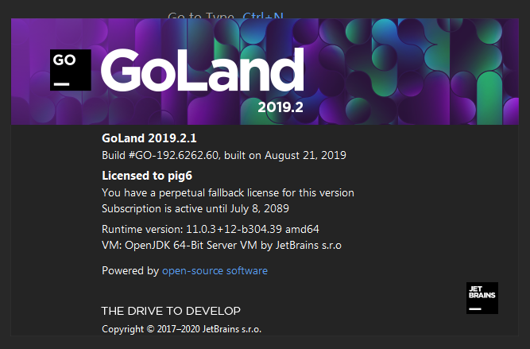Click the Powered by label
This screenshot has height=349, width=530.
coord(130,270)
